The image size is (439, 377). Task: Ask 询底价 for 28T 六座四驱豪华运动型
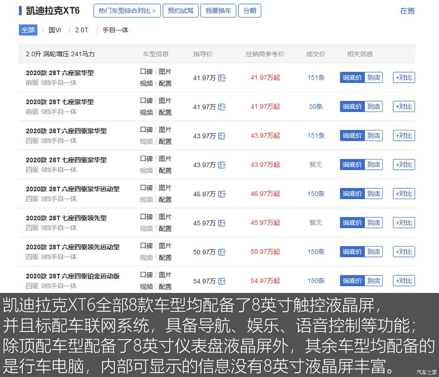tap(352, 194)
